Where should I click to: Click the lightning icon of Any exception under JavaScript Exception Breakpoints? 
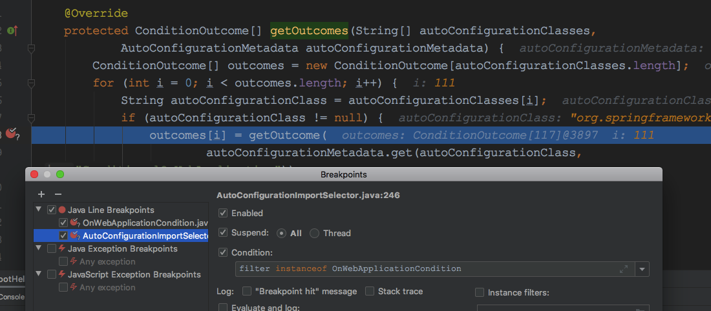[x=74, y=288]
